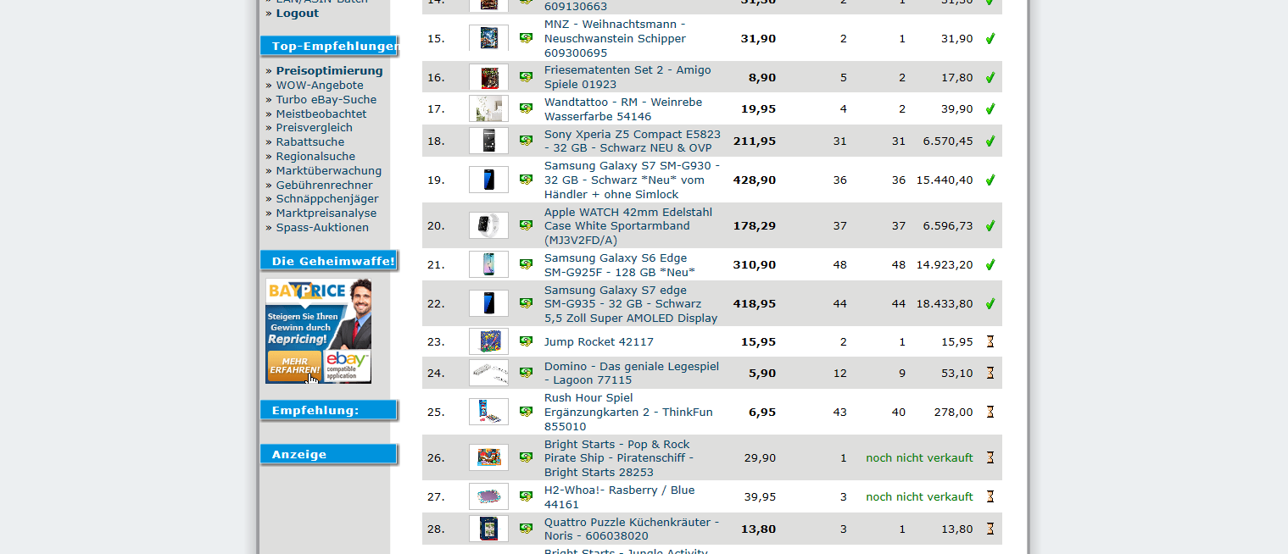Click the green money icon beside Wandtattoo Weinrebe
Image resolution: width=1288 pixels, height=554 pixels.
pos(526,108)
